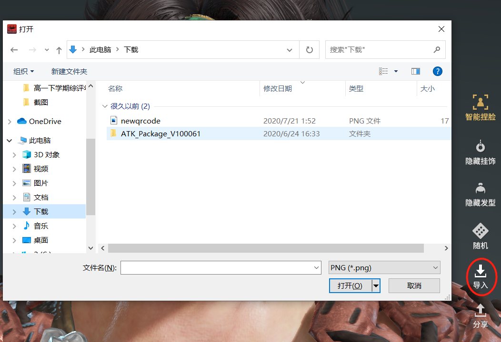Select 桌面 folder in sidebar
Image resolution: width=501 pixels, height=342 pixels.
click(40, 240)
